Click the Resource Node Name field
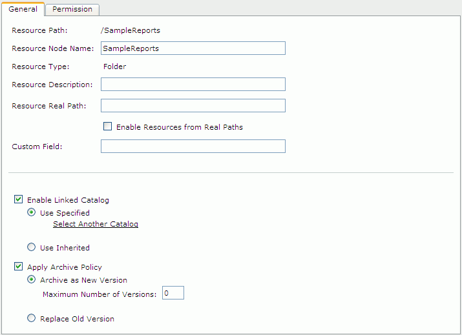The image size is (462, 335). (193, 48)
